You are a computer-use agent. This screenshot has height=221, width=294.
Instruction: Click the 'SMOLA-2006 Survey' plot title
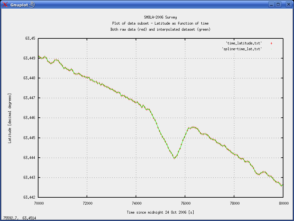[160, 17]
